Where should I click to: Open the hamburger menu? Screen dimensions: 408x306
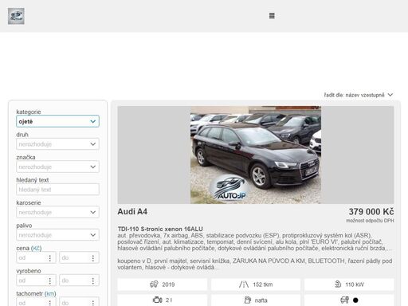(x=272, y=16)
